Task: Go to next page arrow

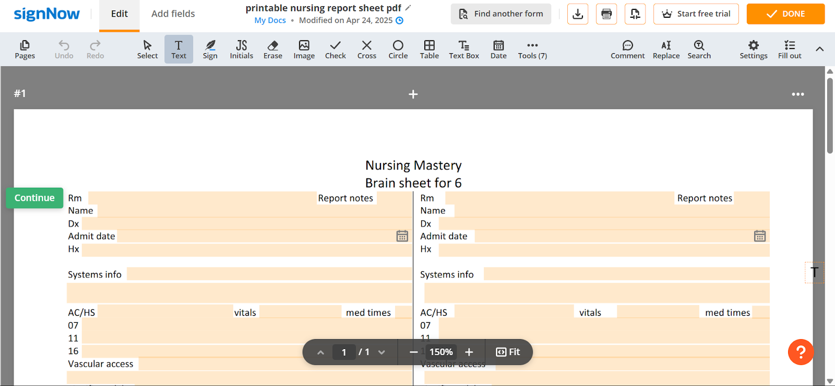Action: coord(381,353)
